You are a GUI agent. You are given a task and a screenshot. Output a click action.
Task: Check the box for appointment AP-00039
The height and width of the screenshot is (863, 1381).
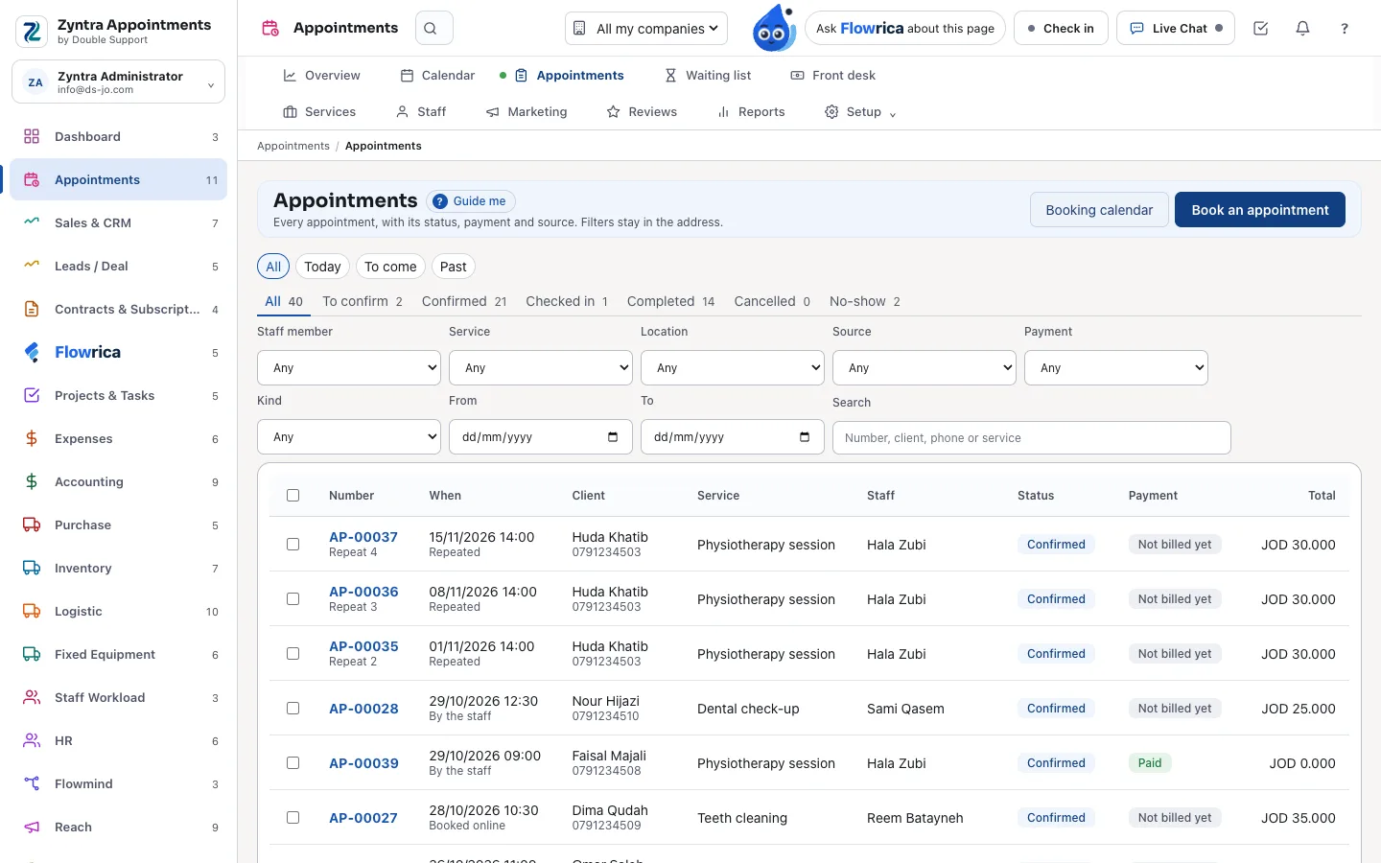pyautogui.click(x=293, y=762)
